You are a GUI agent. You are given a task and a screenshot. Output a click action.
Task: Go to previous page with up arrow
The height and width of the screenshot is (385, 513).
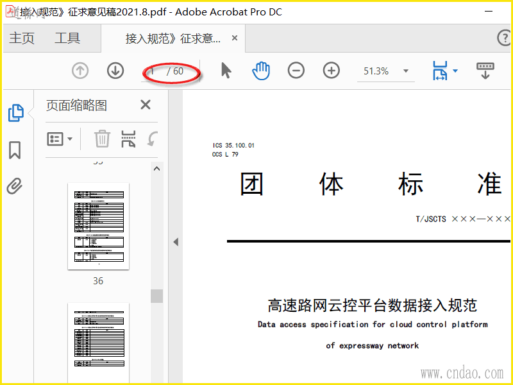point(80,71)
